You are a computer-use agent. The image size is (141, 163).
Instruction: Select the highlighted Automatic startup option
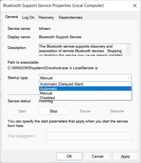click(85, 89)
